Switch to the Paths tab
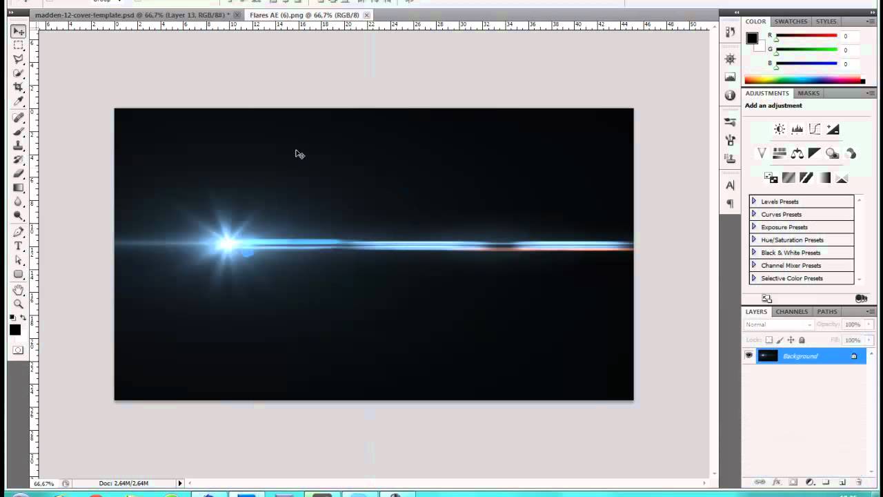This screenshot has width=883, height=497. (827, 311)
